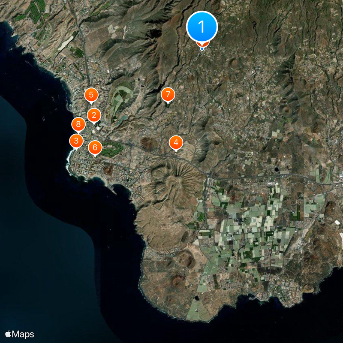Click orange marker 7 in the hills
343x343 pixels.
click(x=168, y=95)
